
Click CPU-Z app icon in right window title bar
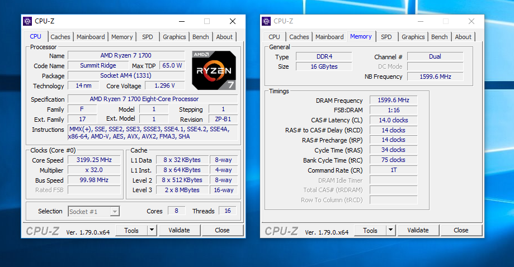click(266, 21)
